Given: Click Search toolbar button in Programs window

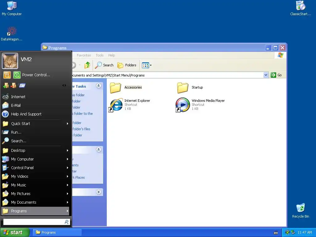Looking at the screenshot, I should pyautogui.click(x=104, y=65).
